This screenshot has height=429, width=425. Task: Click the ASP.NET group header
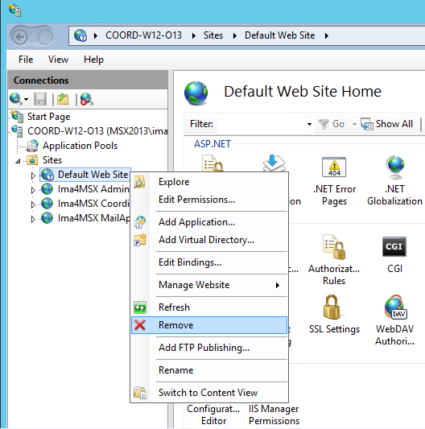[212, 144]
